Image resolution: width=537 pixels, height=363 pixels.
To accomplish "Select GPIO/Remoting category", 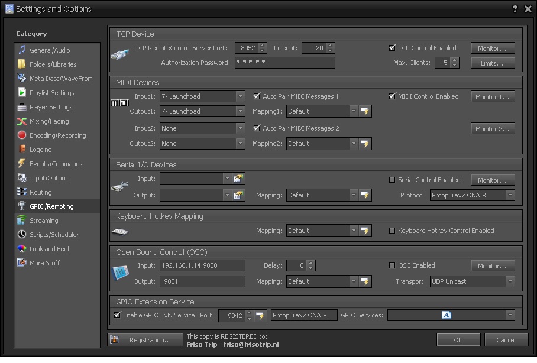I will pyautogui.click(x=57, y=206).
